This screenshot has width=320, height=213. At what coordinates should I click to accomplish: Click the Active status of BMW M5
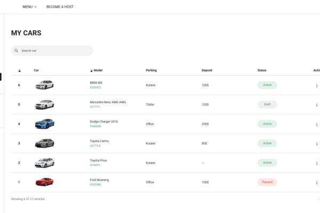[267, 85]
